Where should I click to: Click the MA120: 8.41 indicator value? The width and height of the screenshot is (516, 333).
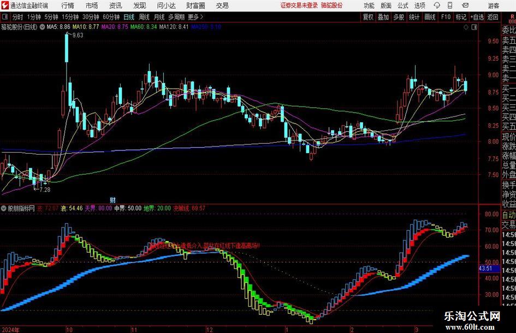[174, 27]
